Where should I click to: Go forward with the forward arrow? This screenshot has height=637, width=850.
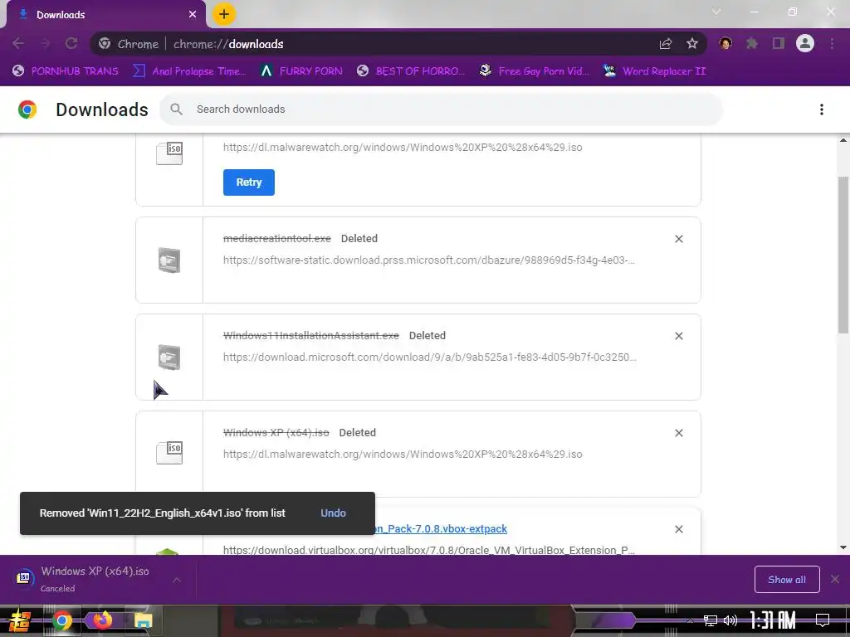coord(45,43)
